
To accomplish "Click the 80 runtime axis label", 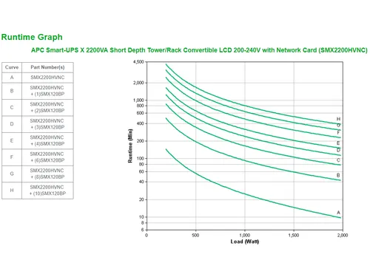I will (141, 164).
